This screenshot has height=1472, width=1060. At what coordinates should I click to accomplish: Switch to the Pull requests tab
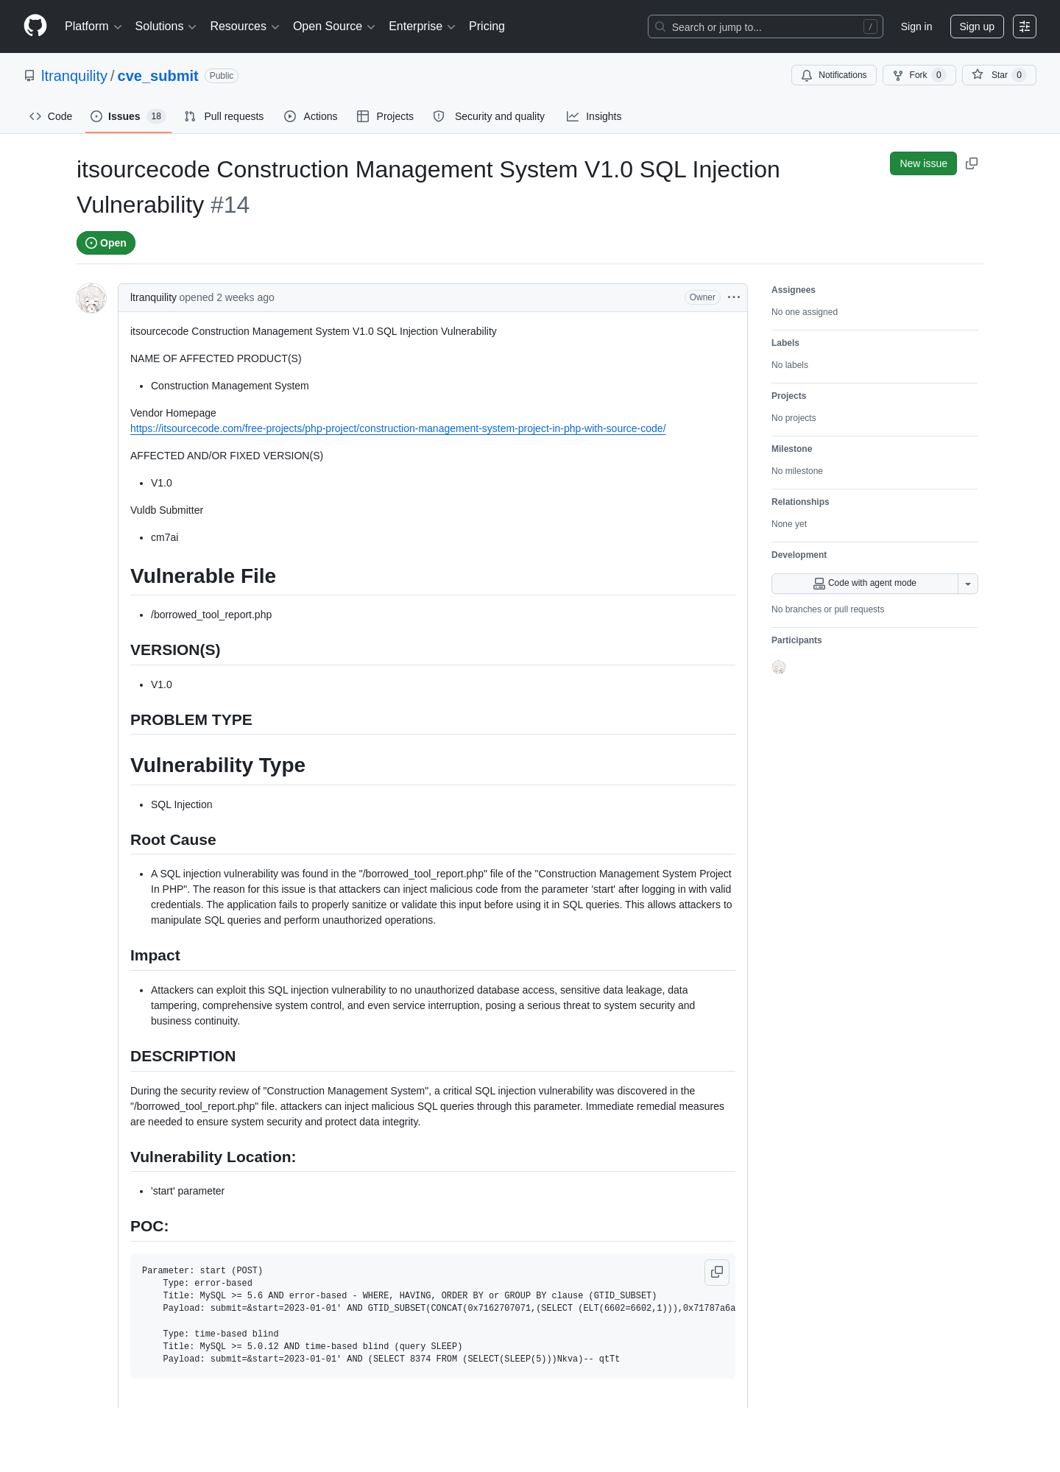(x=224, y=116)
